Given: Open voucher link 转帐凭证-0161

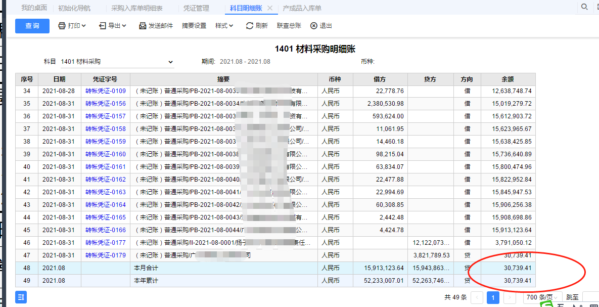Looking at the screenshot, I should pyautogui.click(x=106, y=167).
